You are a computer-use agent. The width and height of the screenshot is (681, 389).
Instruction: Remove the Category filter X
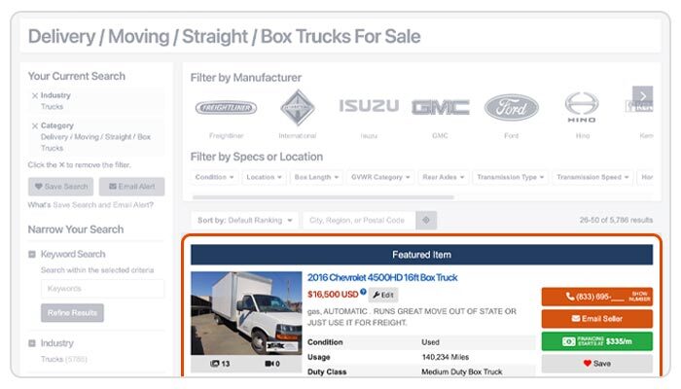35,125
